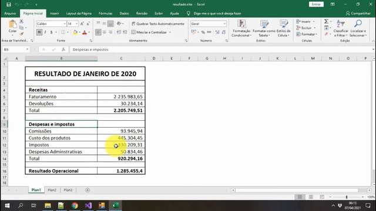
Task: Switch to sheet tab Plan2
Action: (52, 190)
